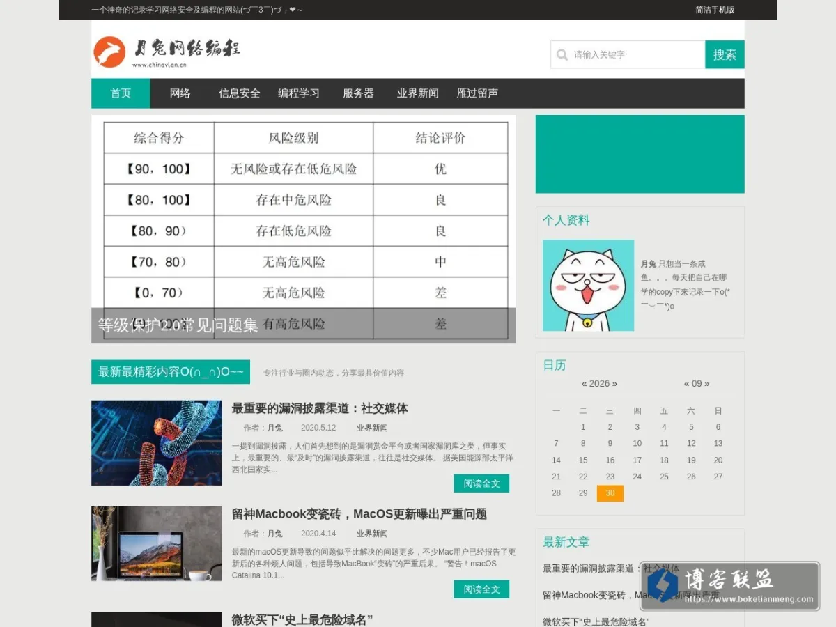The height and width of the screenshot is (627, 836).
Task: Click date text 2020.5.12 on first article
Action: (x=318, y=428)
